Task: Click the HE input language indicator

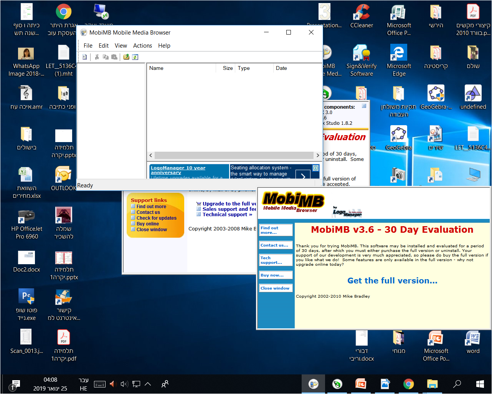Action: tap(83, 384)
